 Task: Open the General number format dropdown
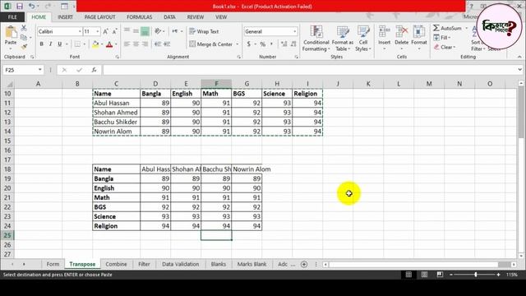[x=294, y=31]
